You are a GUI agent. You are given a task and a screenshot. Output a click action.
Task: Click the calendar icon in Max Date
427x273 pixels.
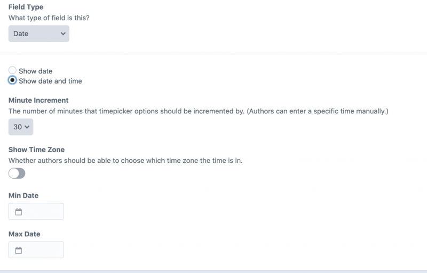click(19, 250)
